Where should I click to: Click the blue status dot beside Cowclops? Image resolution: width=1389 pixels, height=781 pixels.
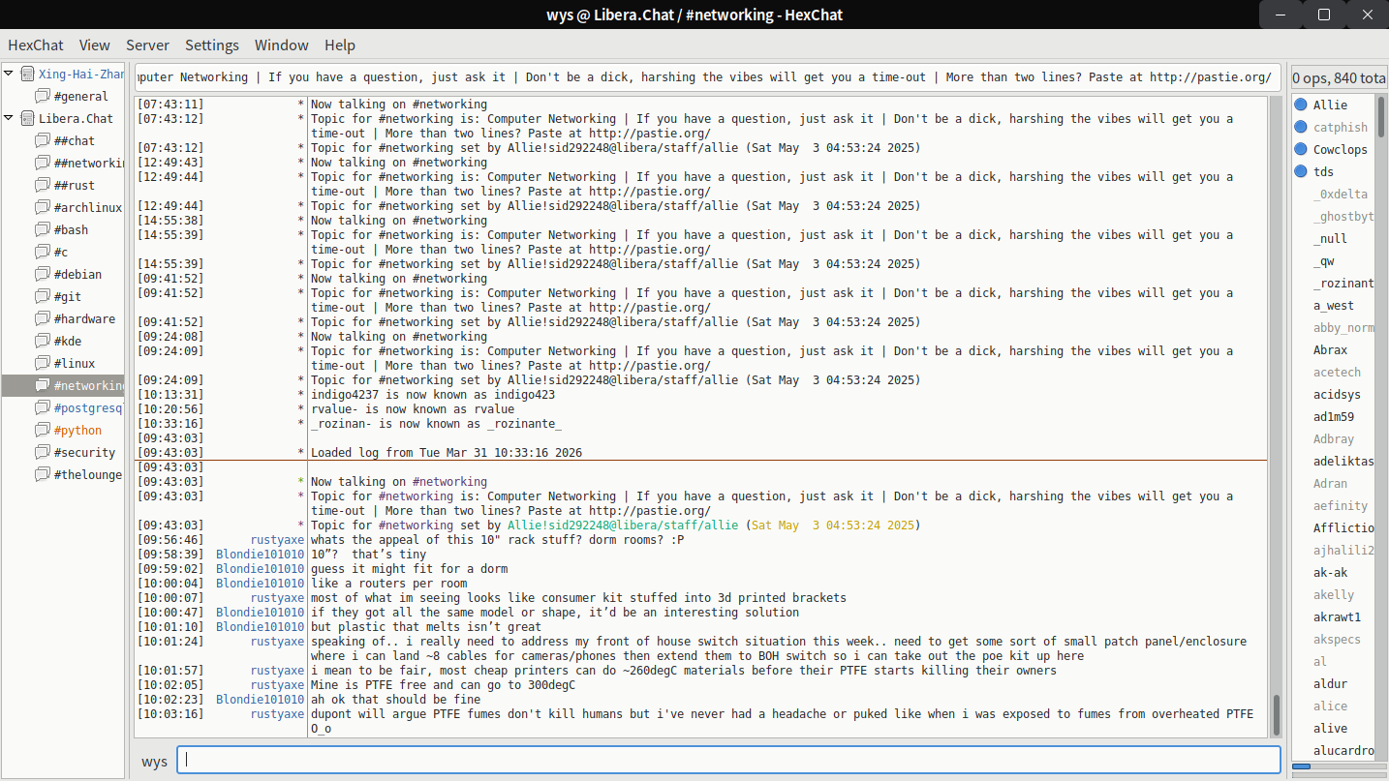pyautogui.click(x=1301, y=149)
